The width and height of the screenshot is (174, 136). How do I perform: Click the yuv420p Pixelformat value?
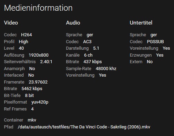(40, 102)
